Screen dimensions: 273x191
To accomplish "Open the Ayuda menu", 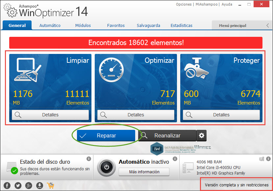I will click(227, 4).
